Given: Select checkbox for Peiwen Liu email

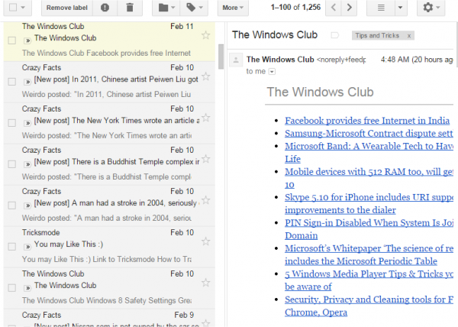Looking at the screenshot, I should click(12, 82).
